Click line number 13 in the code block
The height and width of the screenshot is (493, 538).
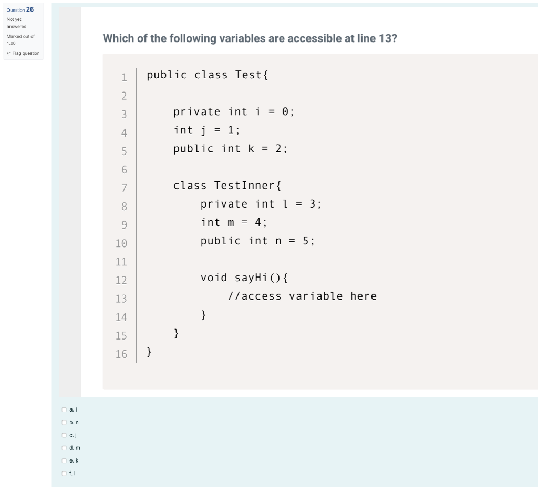coord(121,299)
